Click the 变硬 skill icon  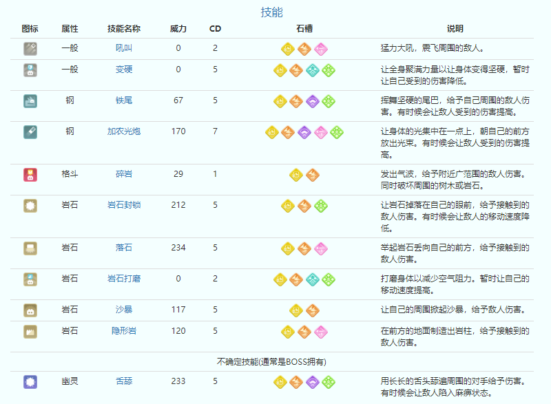pos(30,70)
